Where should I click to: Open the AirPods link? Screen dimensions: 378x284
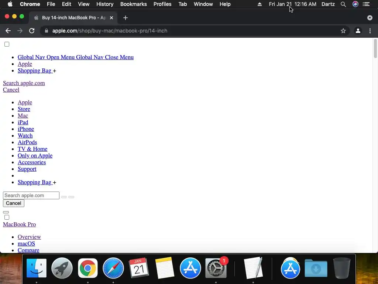pos(27,142)
